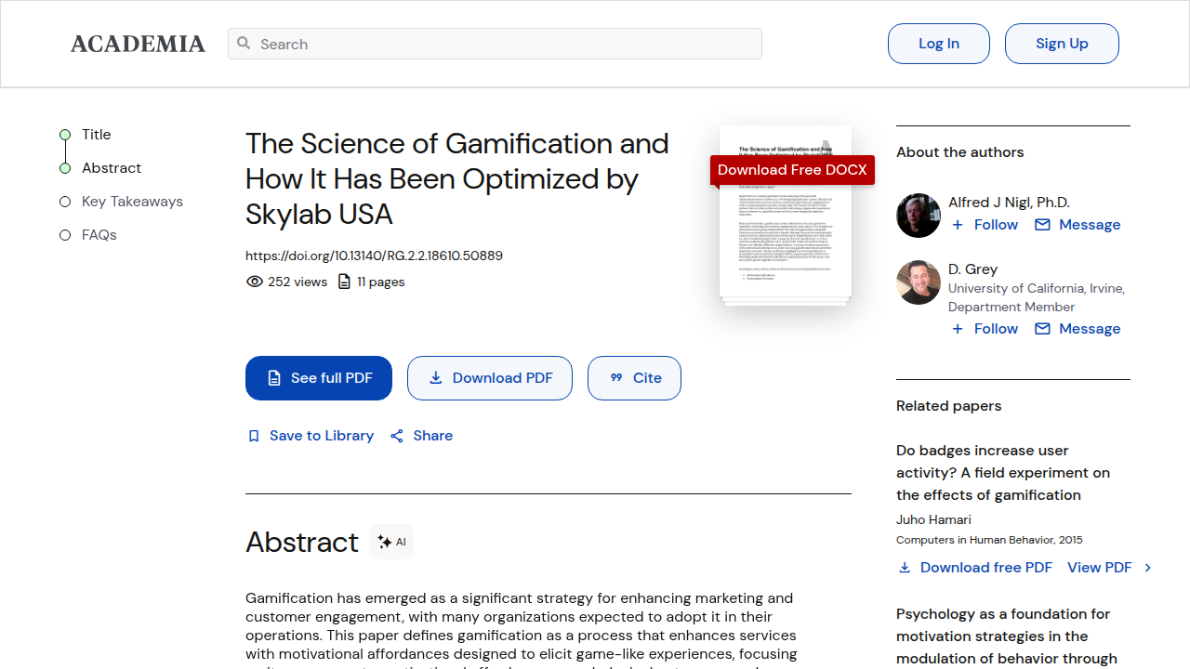Click the Download PDF button
This screenshot has height=669, width=1190.
490,378
